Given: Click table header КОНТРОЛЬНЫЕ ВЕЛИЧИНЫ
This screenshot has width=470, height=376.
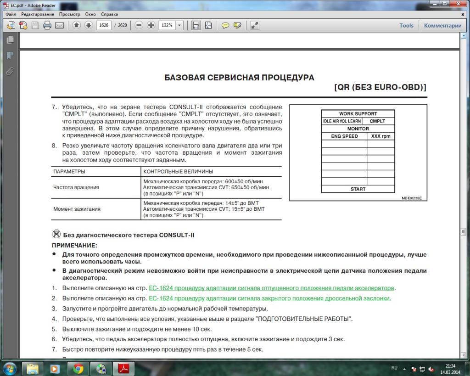Looking at the screenshot, I should (x=178, y=172).
